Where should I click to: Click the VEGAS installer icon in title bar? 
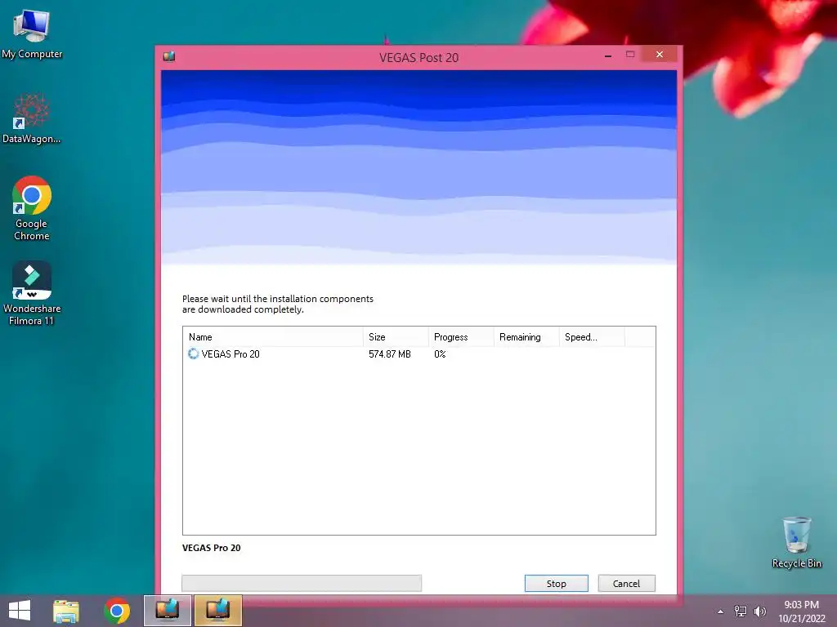tap(169, 56)
